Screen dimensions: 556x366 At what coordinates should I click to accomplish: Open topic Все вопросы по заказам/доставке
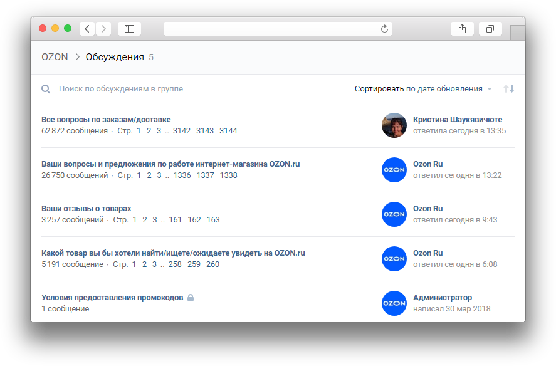click(106, 120)
